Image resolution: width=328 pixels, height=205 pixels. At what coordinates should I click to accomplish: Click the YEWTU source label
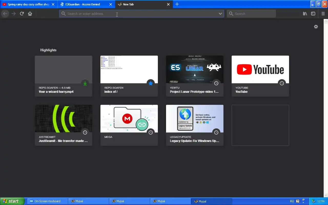click(175, 88)
